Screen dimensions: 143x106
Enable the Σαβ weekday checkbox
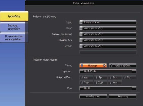click(101, 83)
